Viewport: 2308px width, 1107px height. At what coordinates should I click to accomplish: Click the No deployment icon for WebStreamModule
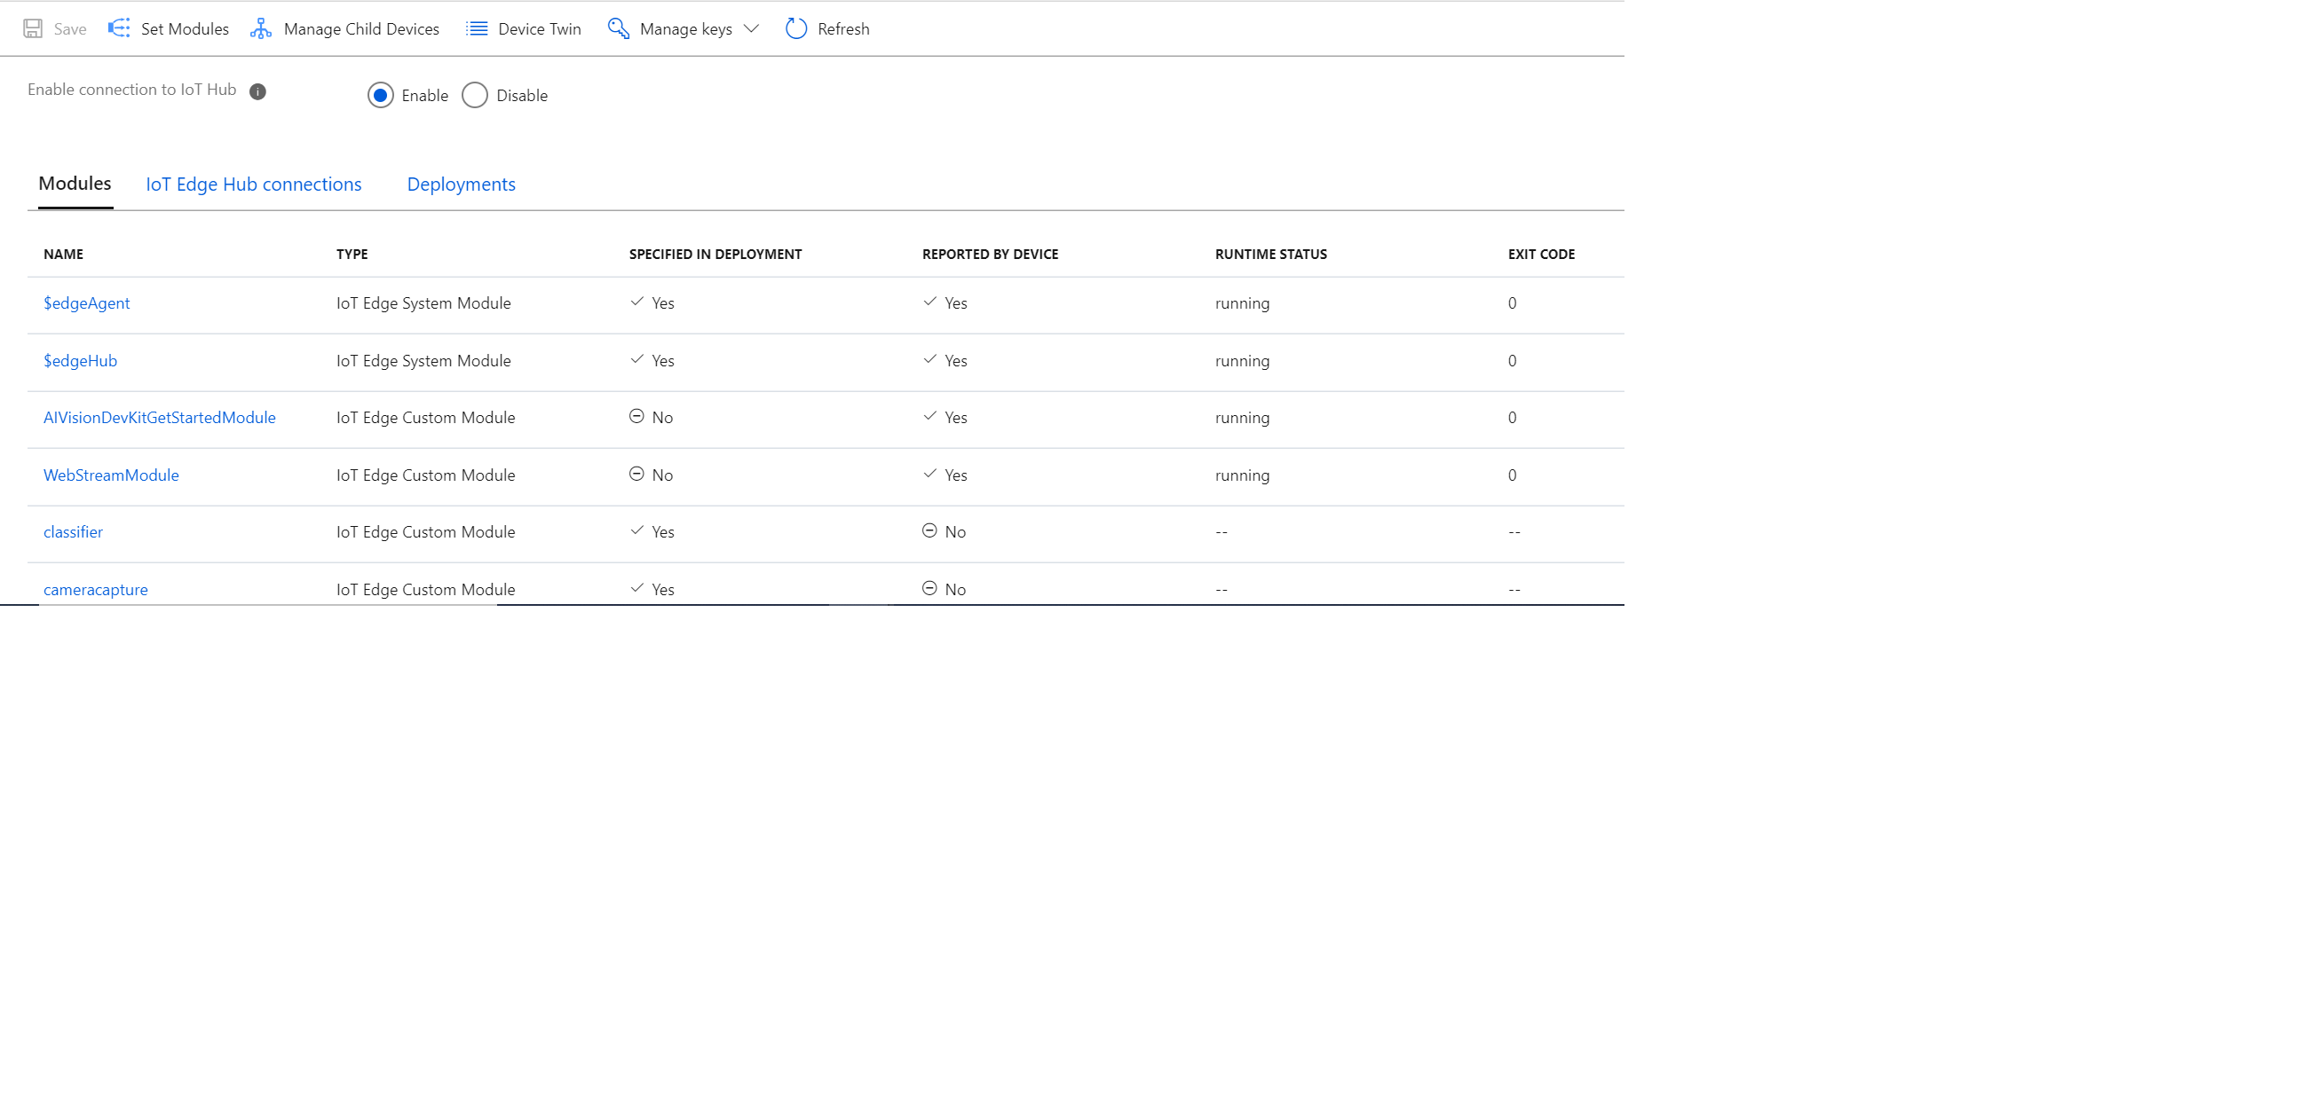636,474
